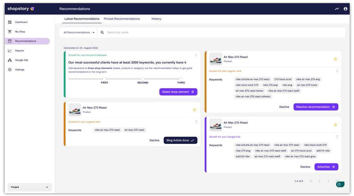Click keyword chip 'air max 270 react herren'
The width and height of the screenshot is (354, 196).
pos(249,91)
